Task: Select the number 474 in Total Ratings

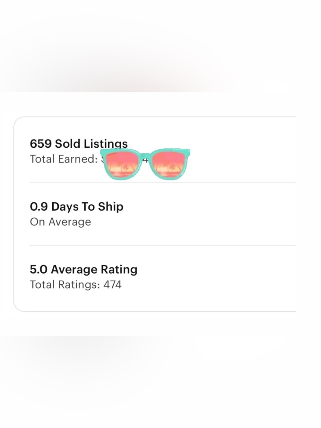Action: pyautogui.click(x=112, y=285)
